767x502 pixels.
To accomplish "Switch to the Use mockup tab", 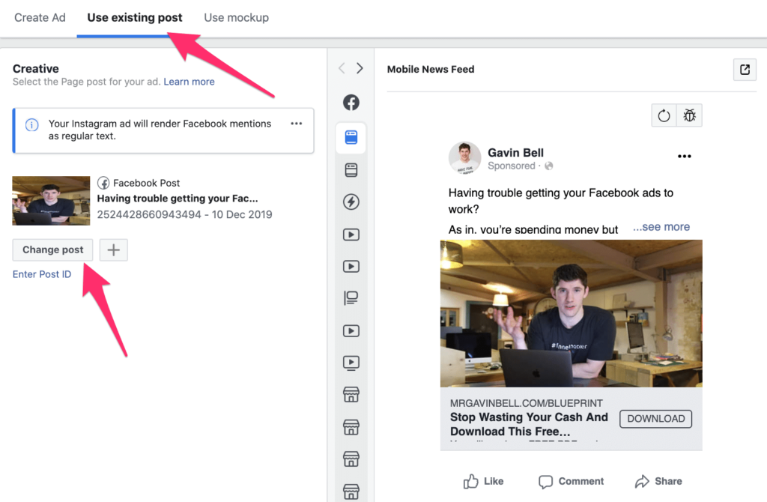I will pyautogui.click(x=236, y=17).
